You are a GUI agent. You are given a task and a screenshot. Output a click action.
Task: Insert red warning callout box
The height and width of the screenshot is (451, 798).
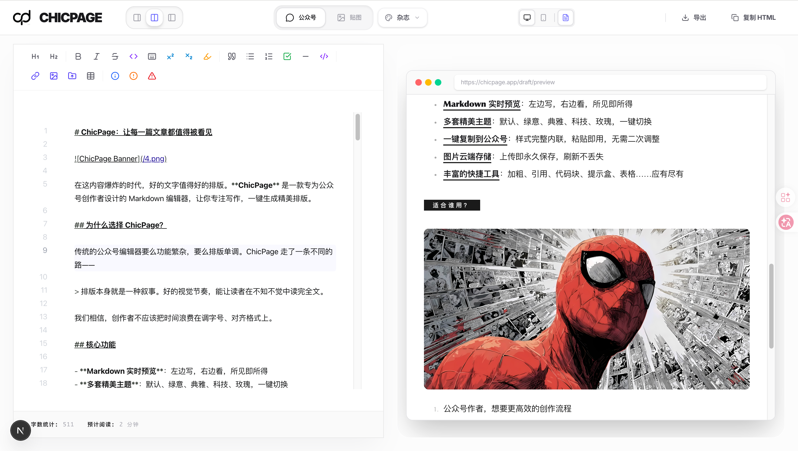pos(152,76)
